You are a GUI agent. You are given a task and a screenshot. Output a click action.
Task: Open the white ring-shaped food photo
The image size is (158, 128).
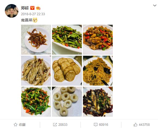(x=67, y=102)
